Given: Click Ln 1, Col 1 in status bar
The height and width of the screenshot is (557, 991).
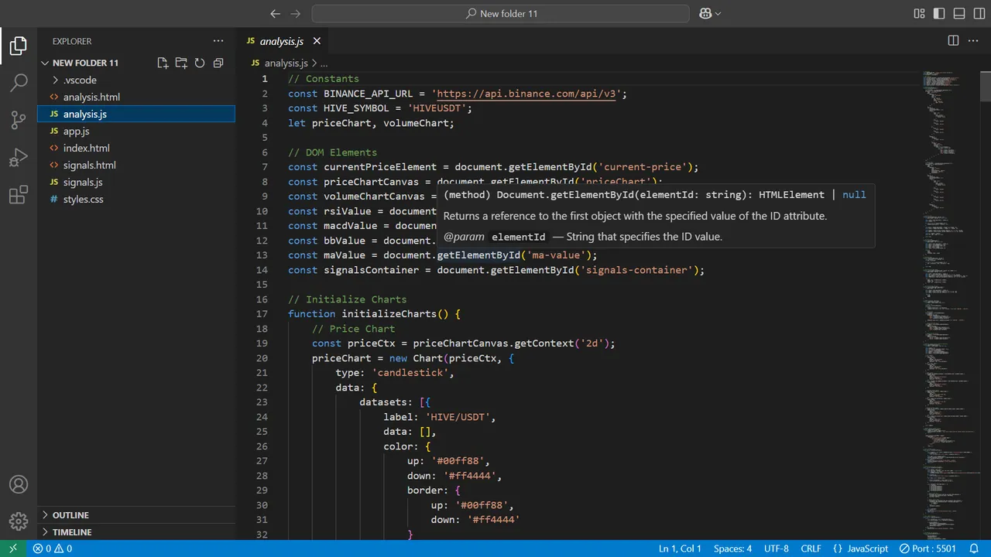Looking at the screenshot, I should [680, 548].
